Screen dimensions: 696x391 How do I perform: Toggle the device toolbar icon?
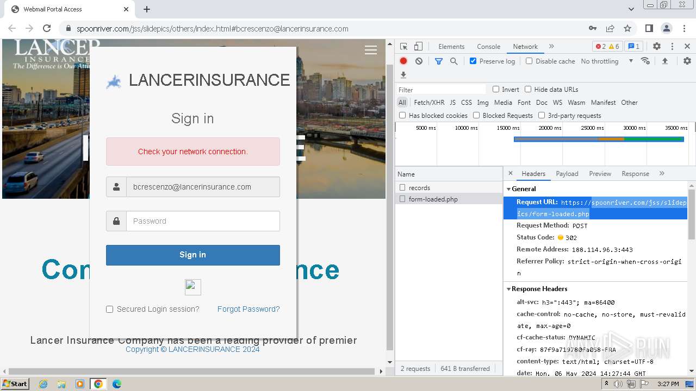[418, 47]
